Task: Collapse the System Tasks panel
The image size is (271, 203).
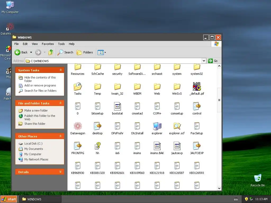Action: click(x=61, y=70)
